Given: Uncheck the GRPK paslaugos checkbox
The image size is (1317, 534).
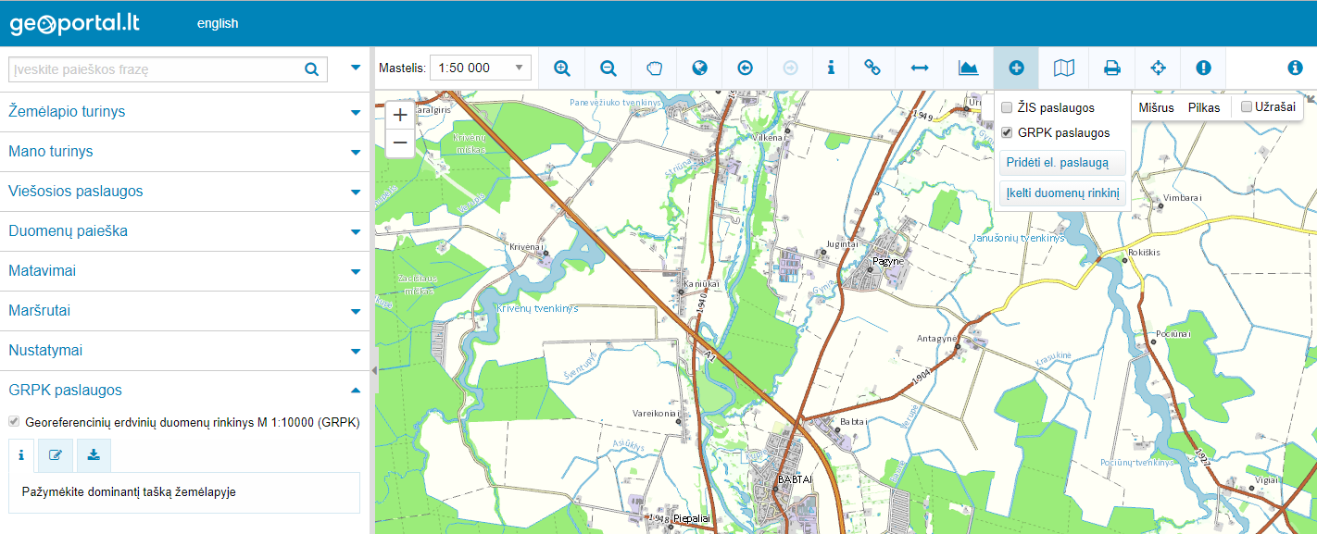Looking at the screenshot, I should point(1007,132).
